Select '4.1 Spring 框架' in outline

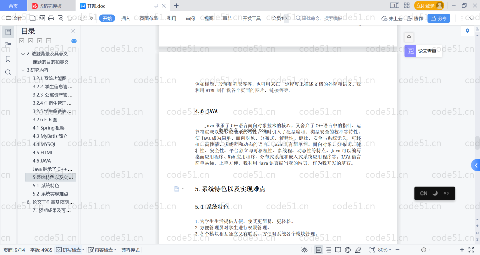pos(48,128)
